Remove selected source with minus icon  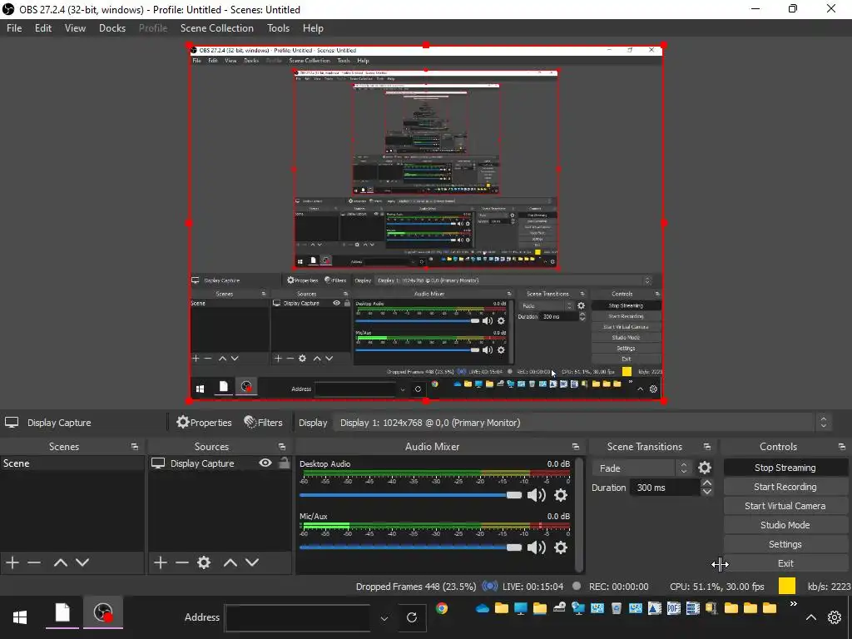[182, 562]
